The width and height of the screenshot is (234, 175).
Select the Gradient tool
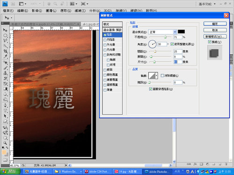[x=5, y=89]
